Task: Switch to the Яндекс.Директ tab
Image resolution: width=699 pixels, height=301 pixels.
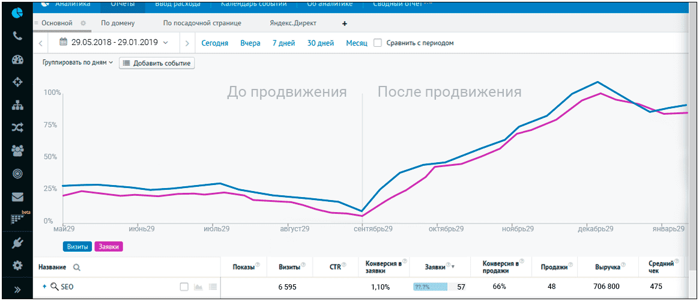Action: [293, 23]
